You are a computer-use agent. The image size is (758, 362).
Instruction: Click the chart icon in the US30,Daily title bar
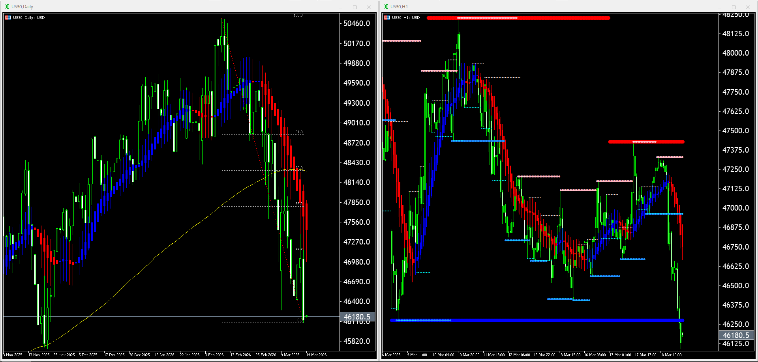[x=7, y=7]
